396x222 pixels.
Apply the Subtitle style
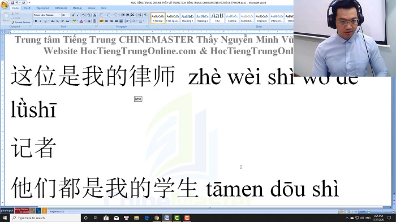point(232,18)
